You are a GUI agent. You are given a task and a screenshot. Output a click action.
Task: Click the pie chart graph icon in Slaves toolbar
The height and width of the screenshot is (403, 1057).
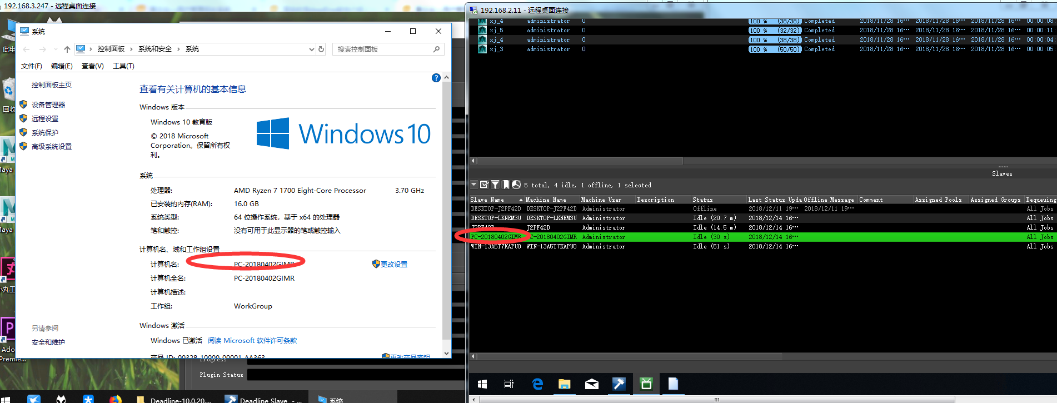click(516, 185)
